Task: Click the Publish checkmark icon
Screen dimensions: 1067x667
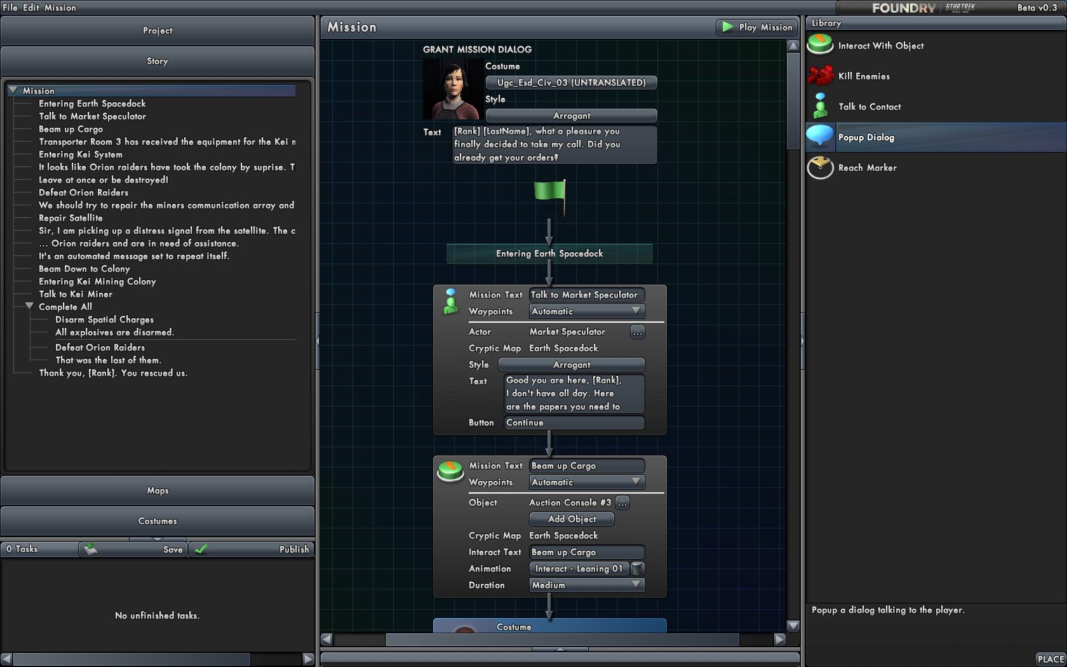Action: point(201,549)
